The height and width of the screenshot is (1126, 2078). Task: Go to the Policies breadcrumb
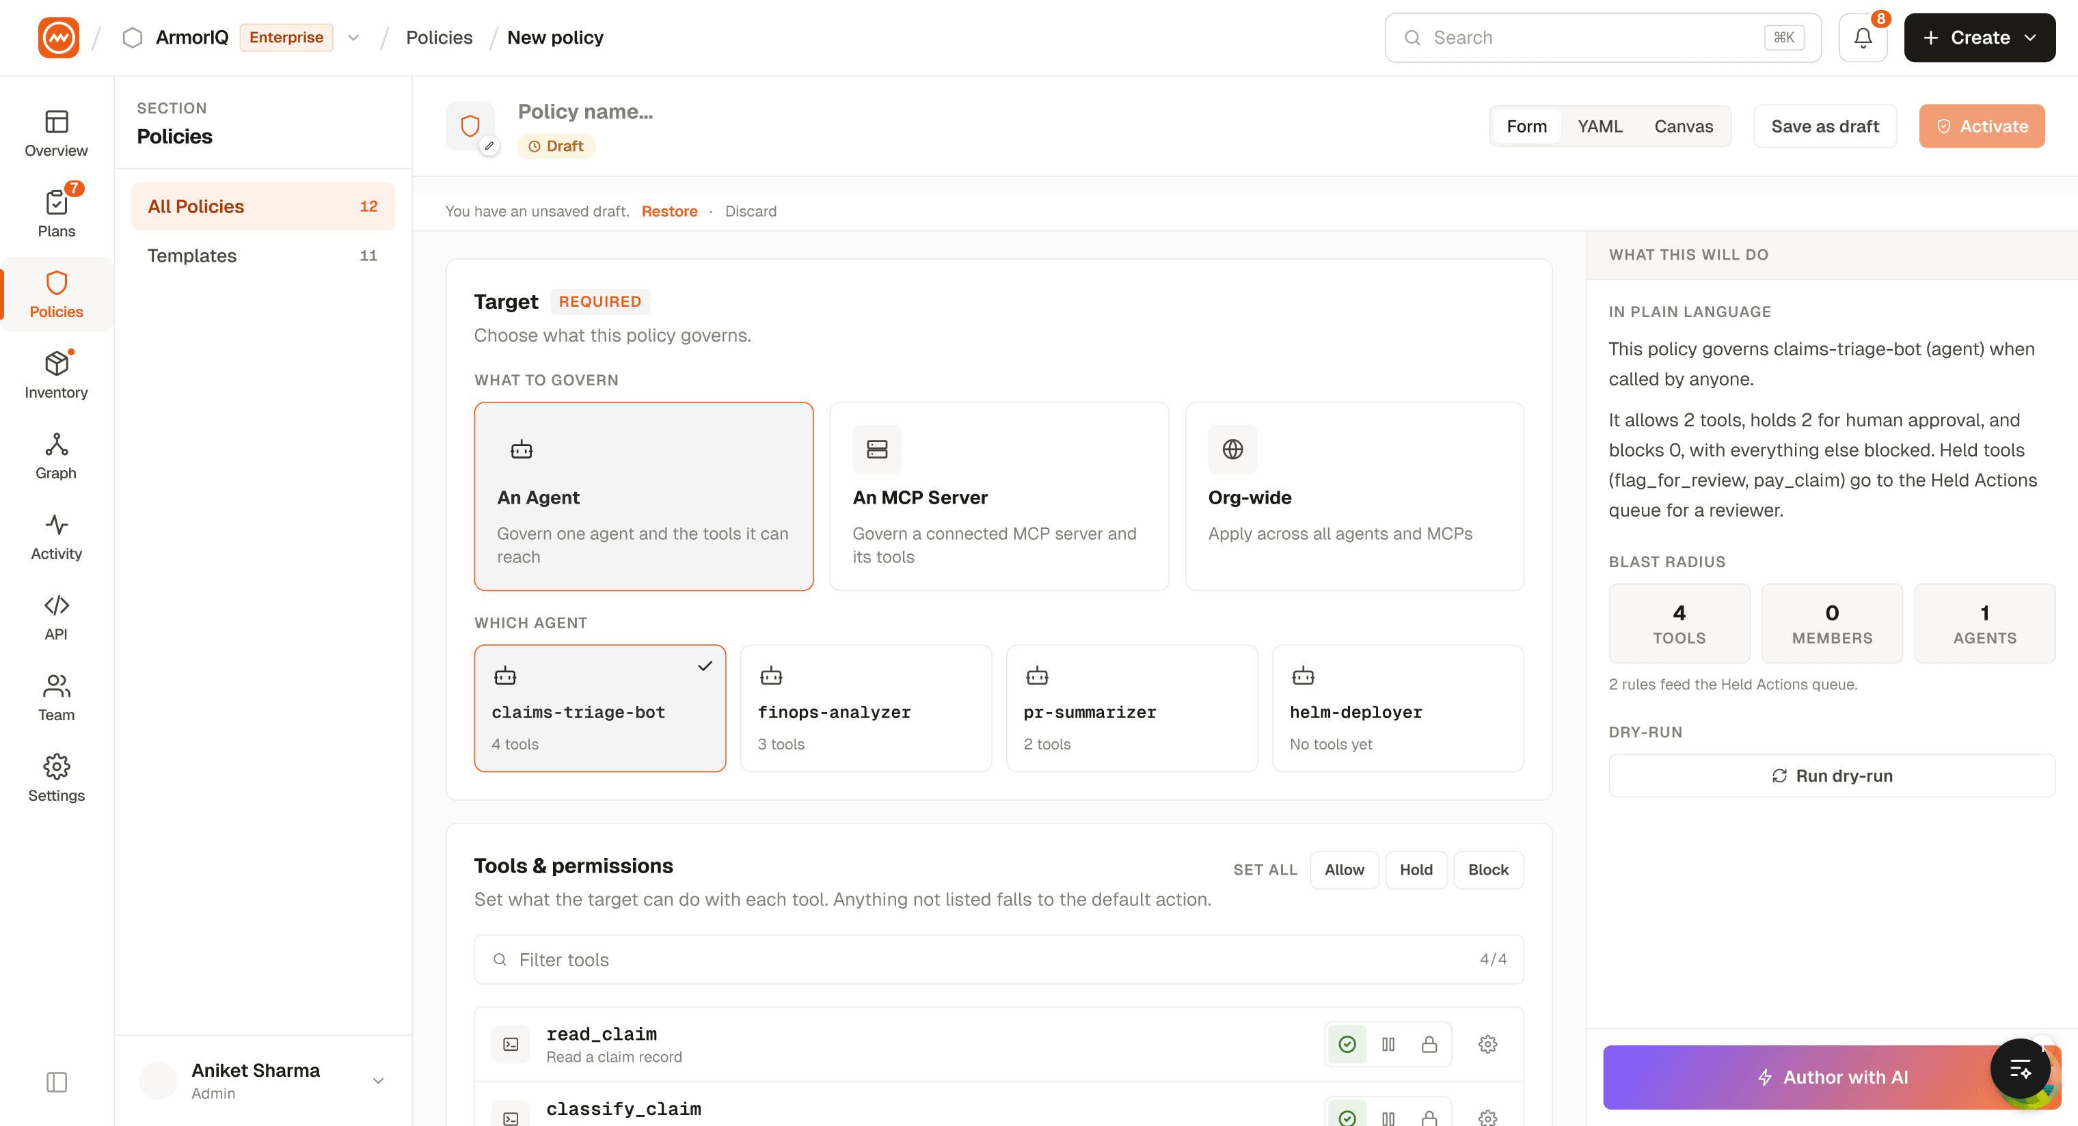point(439,37)
